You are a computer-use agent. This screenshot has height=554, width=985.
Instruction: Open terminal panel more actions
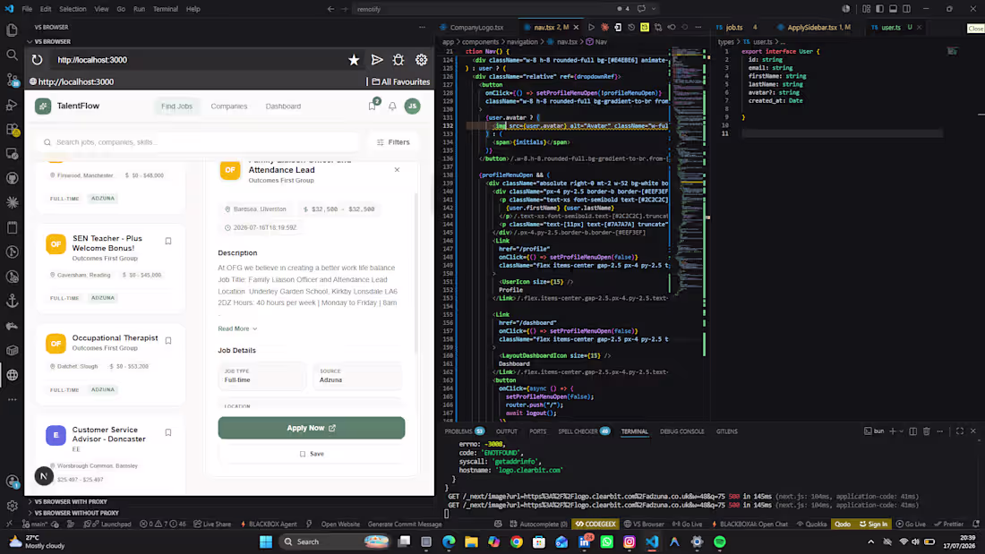click(939, 431)
